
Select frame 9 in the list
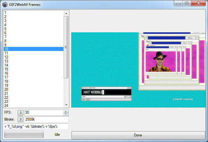pyautogui.click(x=34, y=45)
